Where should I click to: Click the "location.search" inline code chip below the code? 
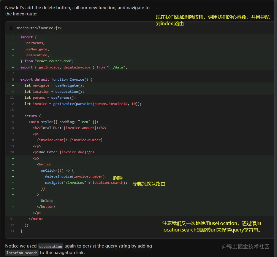point(22,253)
